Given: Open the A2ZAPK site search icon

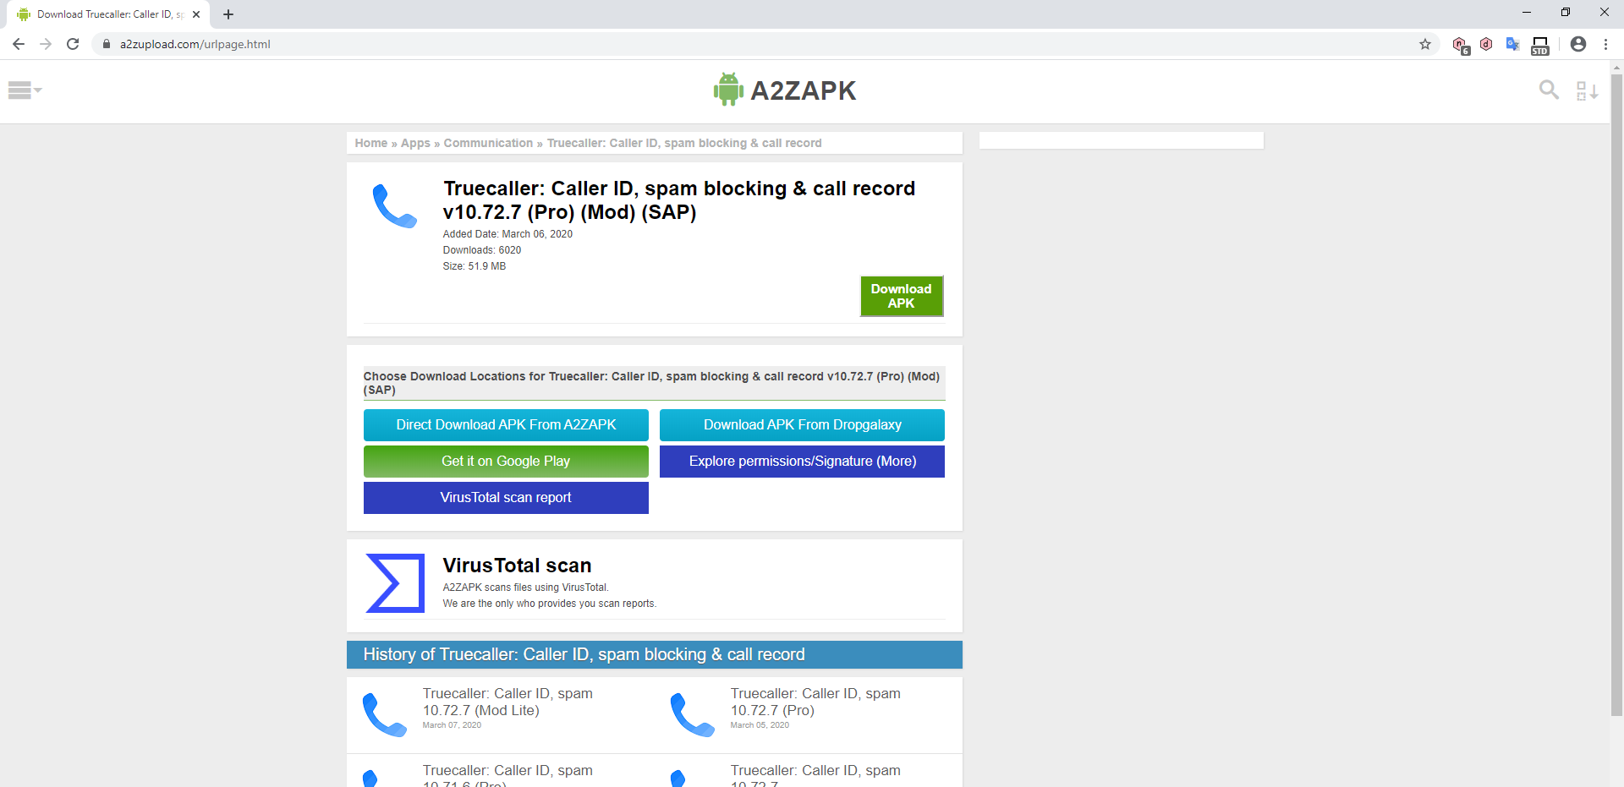Looking at the screenshot, I should tap(1550, 90).
